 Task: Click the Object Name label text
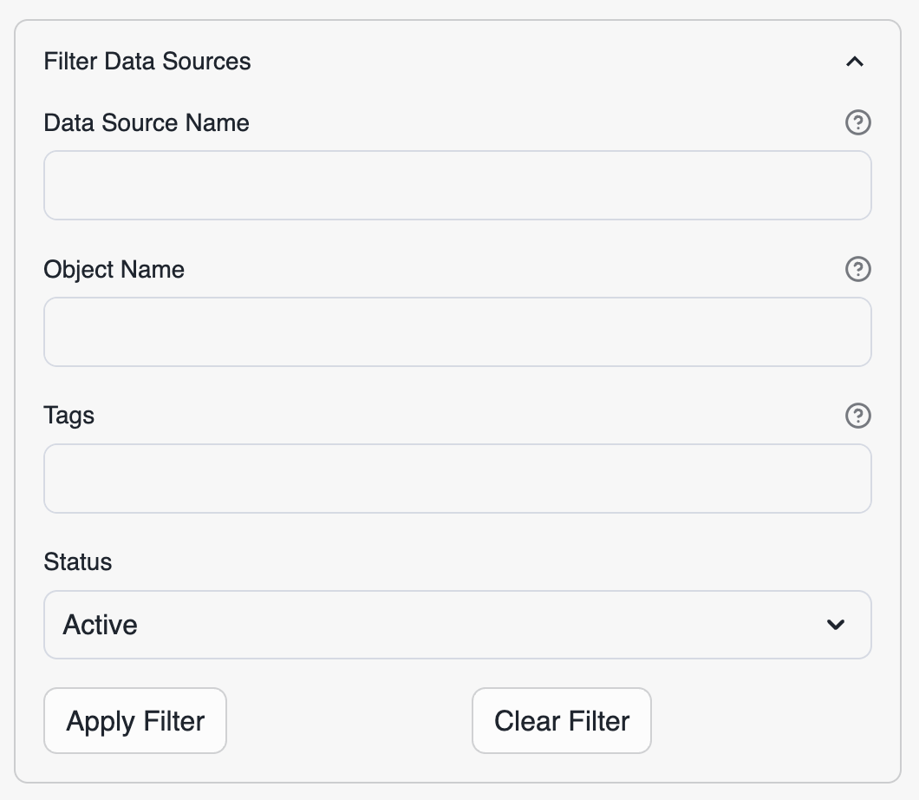click(x=114, y=270)
